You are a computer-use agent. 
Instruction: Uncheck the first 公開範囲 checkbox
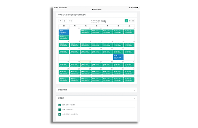coord(60,105)
